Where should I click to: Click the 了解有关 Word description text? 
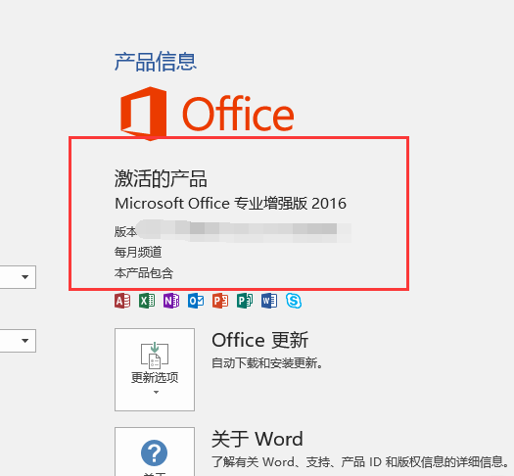[x=359, y=462]
